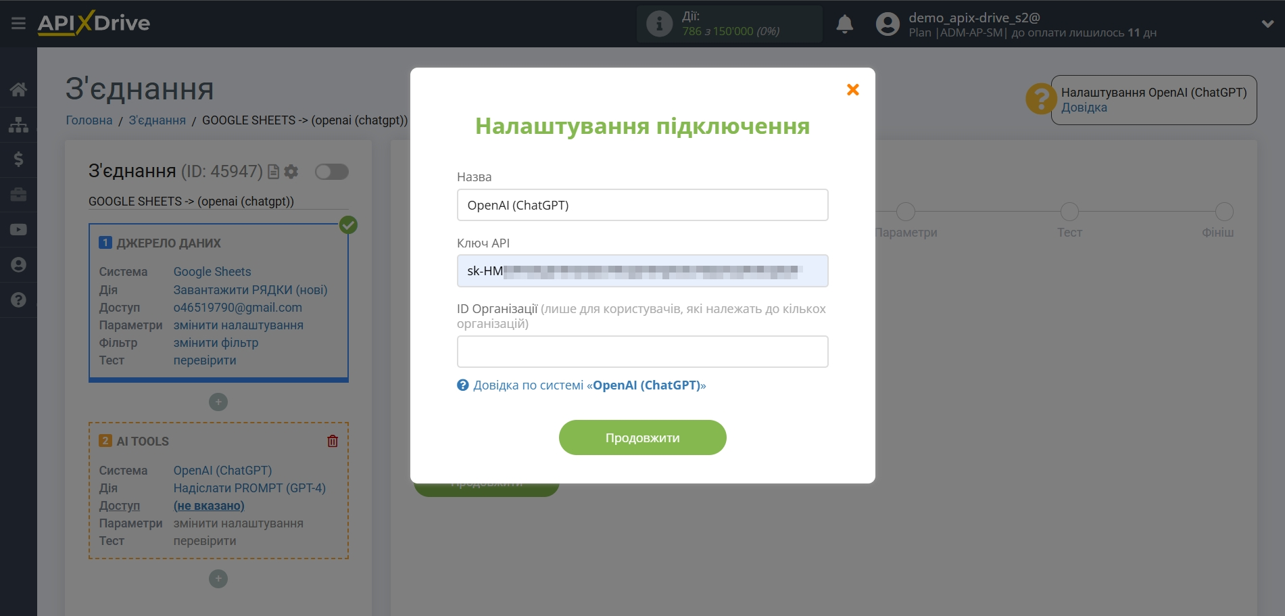1285x616 pixels.
Task: Delete the AI TOOLS block
Action: tap(333, 442)
